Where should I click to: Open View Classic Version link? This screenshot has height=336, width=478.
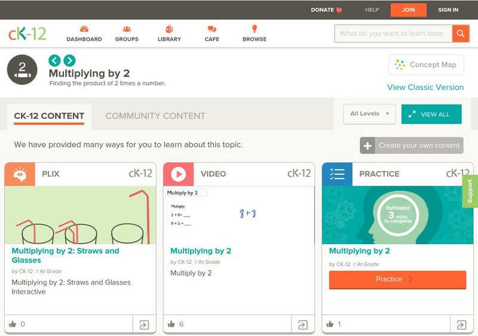tap(425, 87)
